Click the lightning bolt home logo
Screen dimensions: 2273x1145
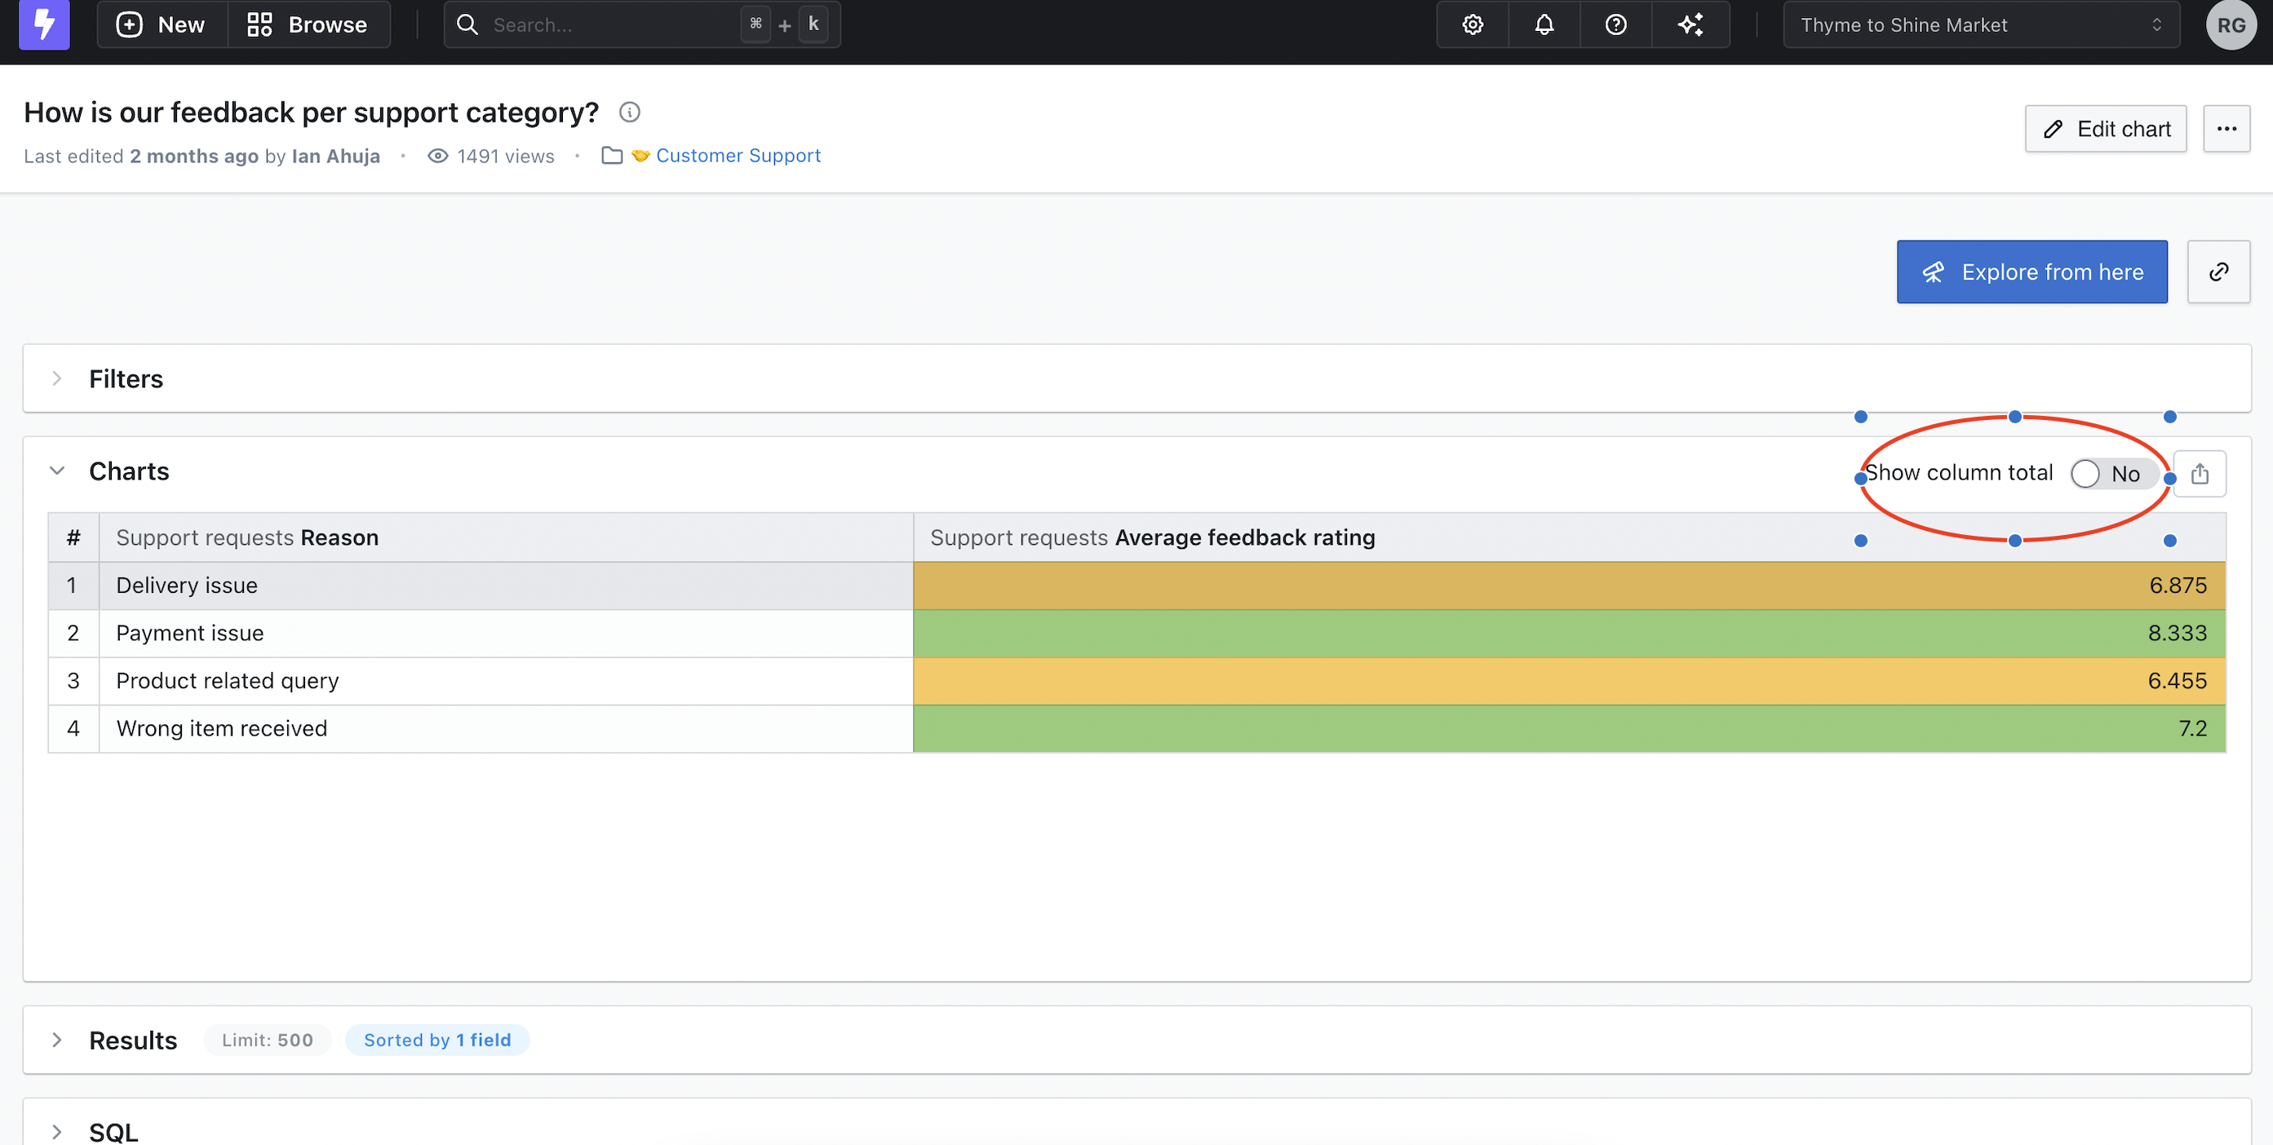click(43, 24)
